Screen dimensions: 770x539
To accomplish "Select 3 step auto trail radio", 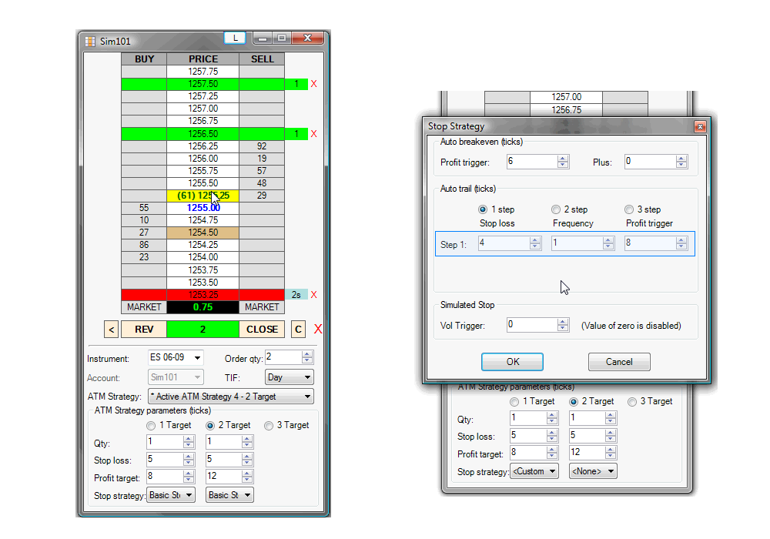I will pyautogui.click(x=628, y=209).
